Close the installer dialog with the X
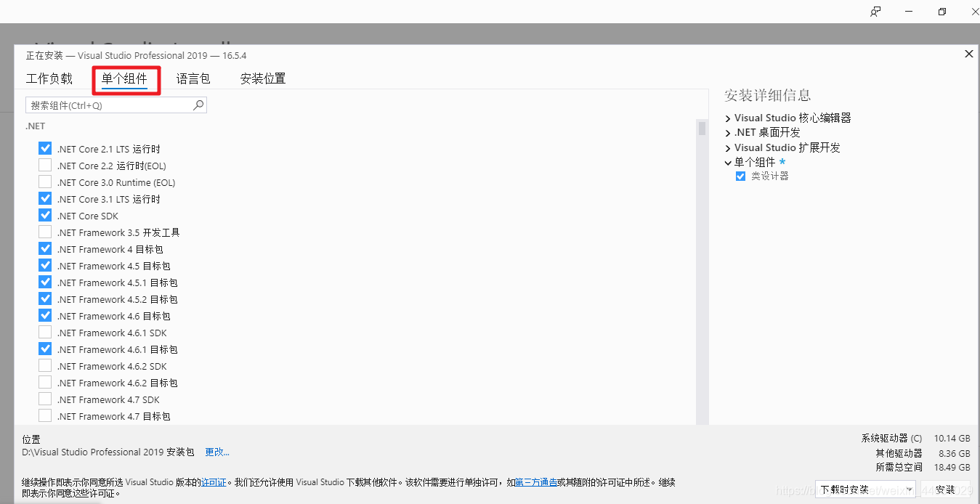The width and height of the screenshot is (980, 504). point(968,54)
